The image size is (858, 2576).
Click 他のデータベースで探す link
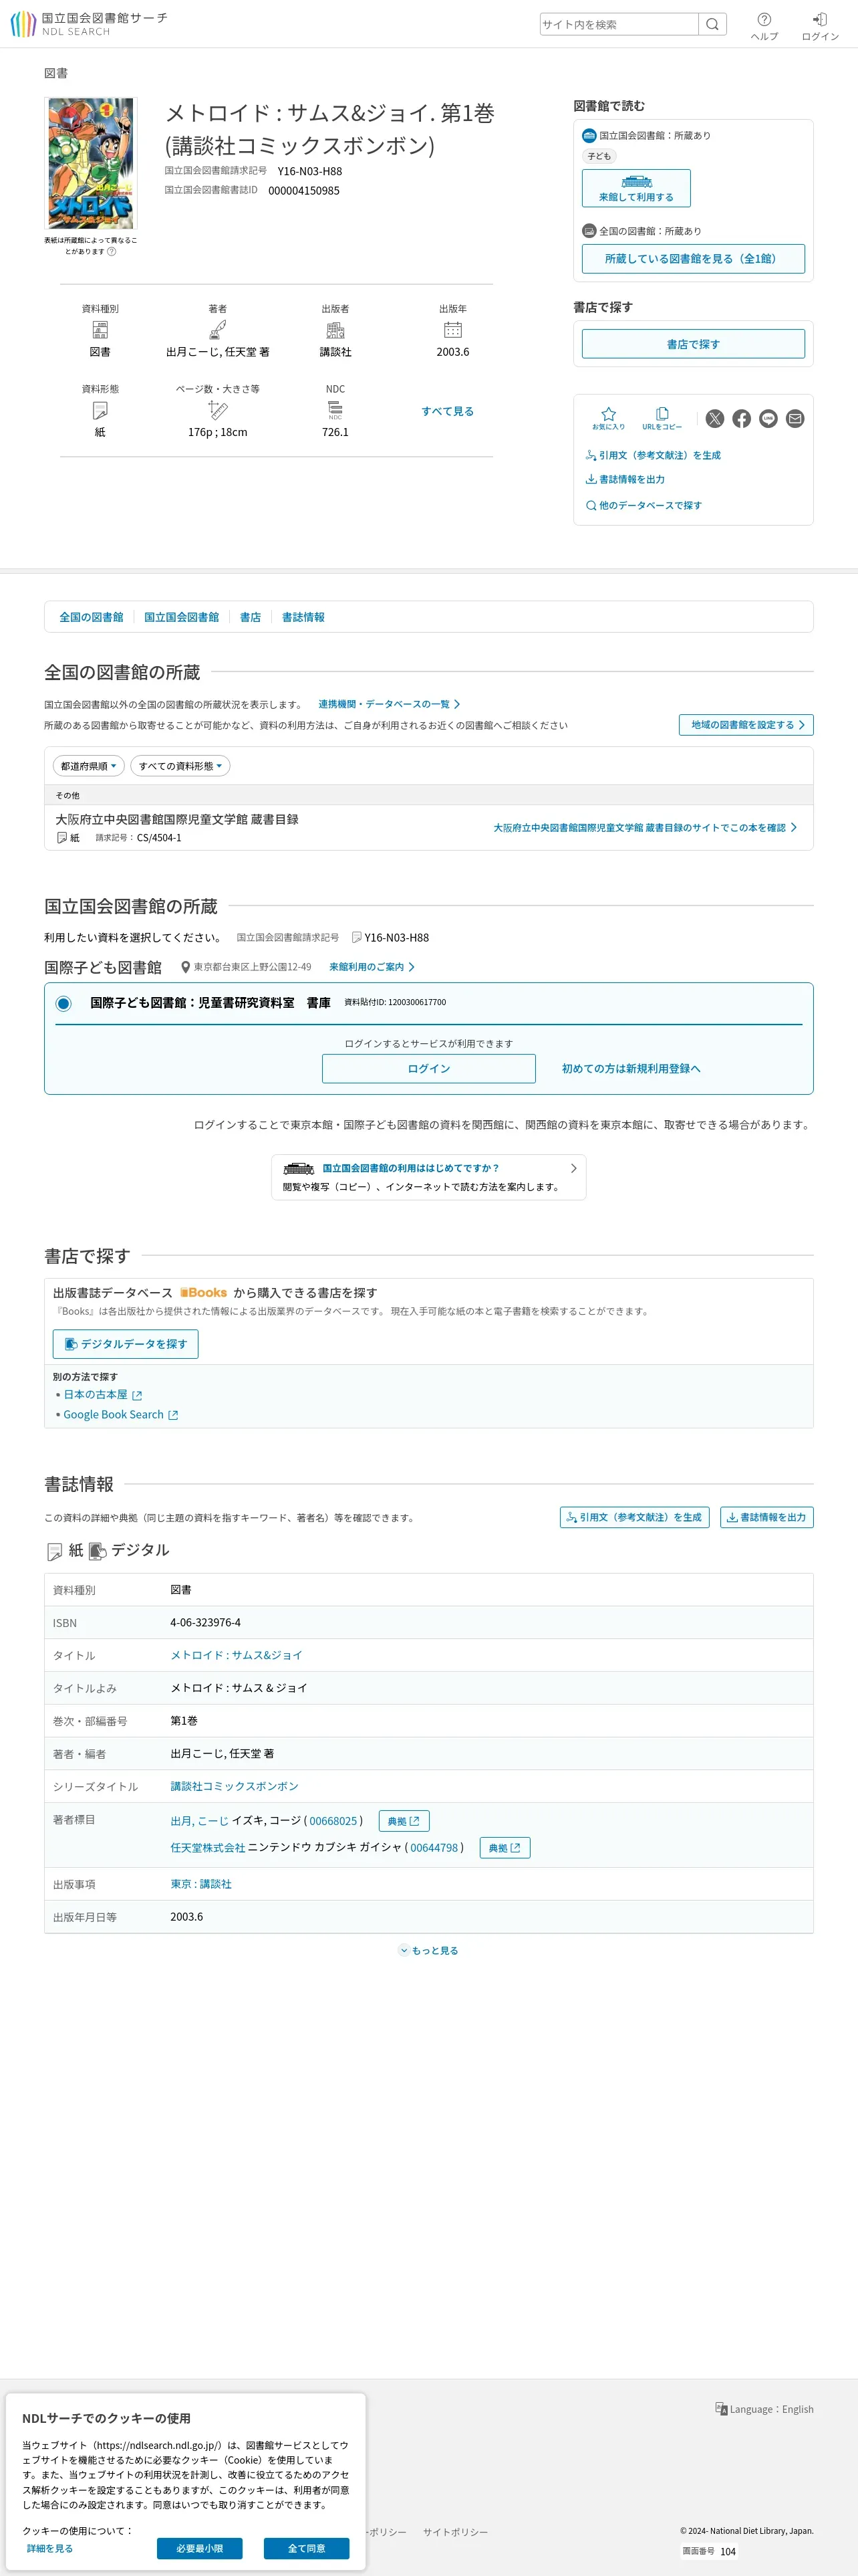[643, 505]
